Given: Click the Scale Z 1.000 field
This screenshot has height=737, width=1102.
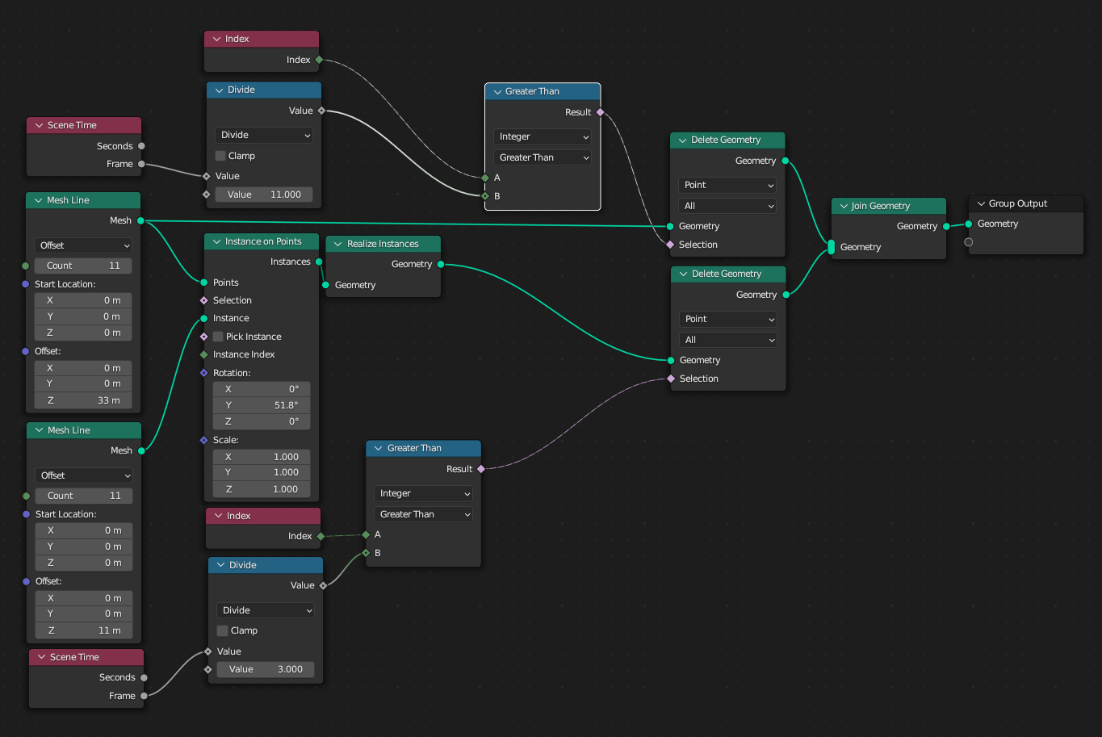Looking at the screenshot, I should (262, 489).
